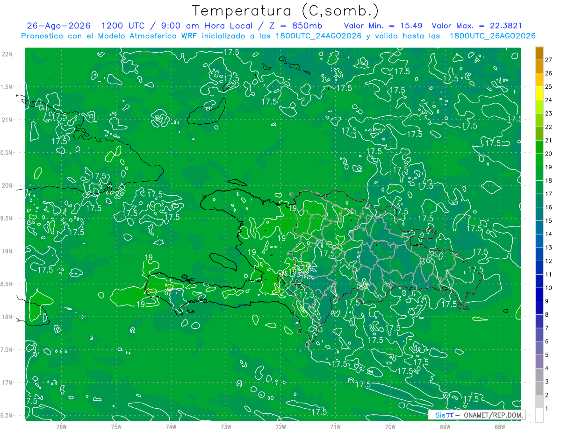561x433 pixels.
Task: Click the legend number '14'
Action: coord(549,234)
